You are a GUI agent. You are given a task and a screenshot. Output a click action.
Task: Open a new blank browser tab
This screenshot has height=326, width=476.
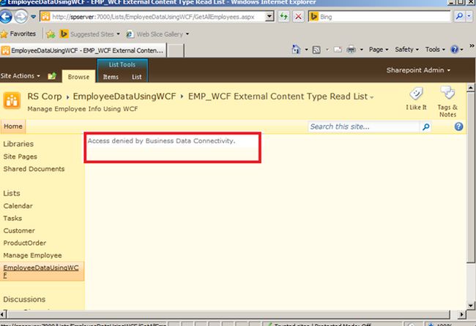(175, 50)
